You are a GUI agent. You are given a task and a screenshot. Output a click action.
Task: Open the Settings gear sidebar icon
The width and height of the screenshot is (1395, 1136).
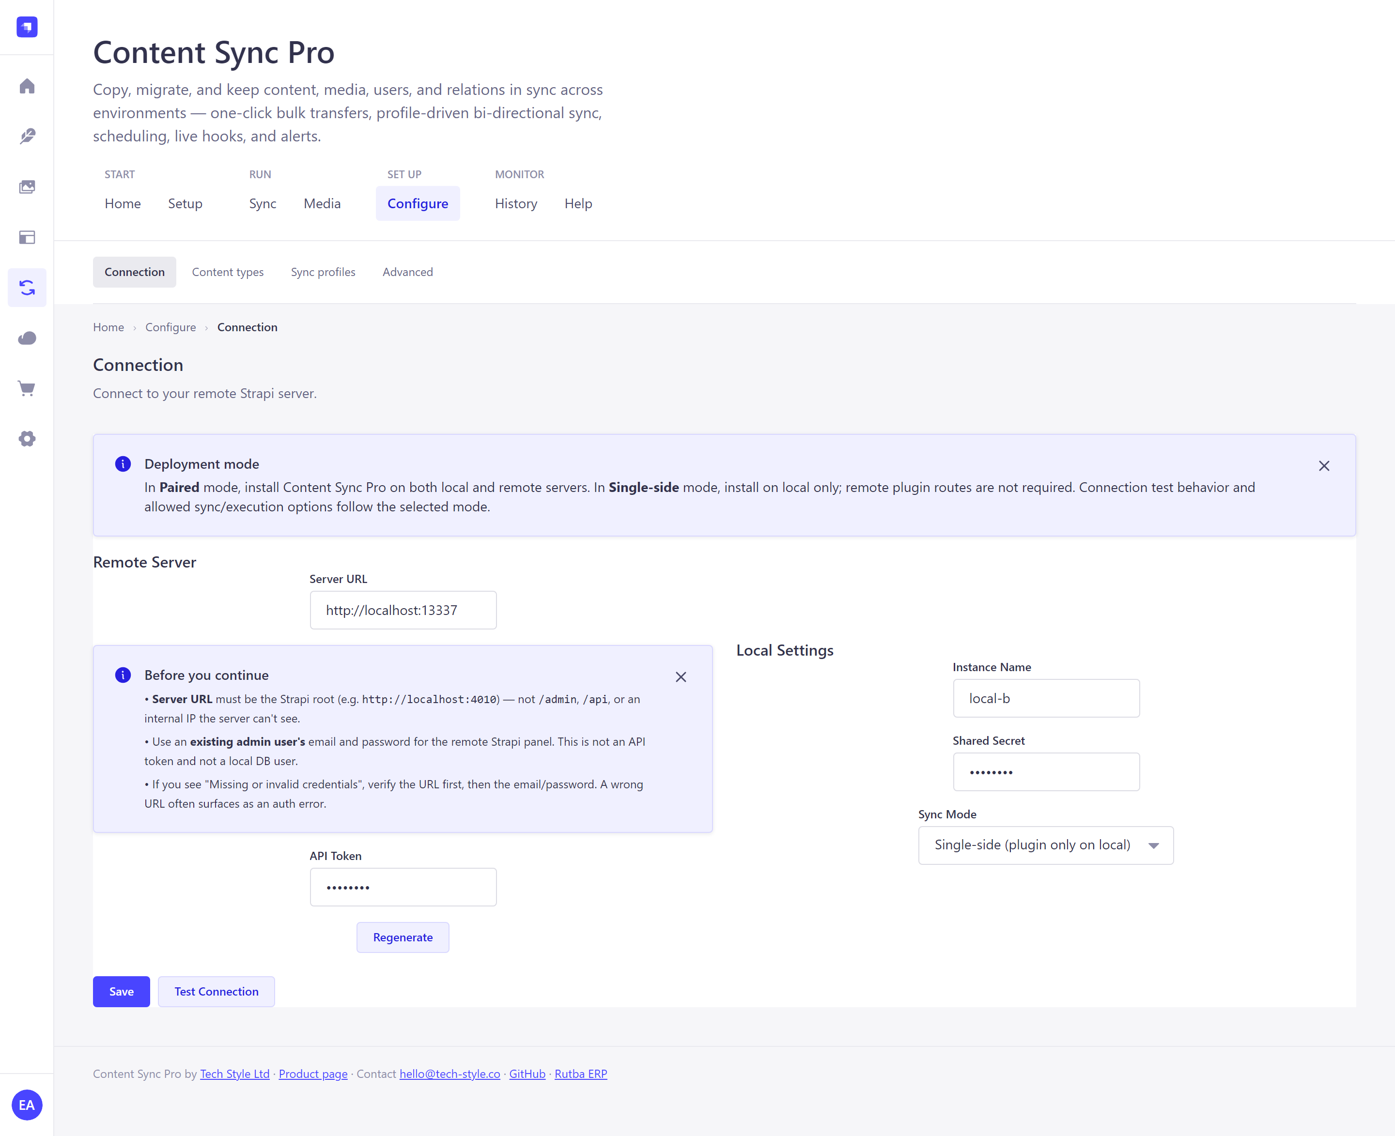click(27, 439)
